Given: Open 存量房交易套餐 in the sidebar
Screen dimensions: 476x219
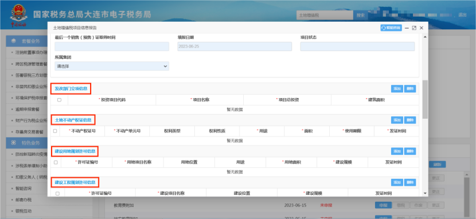Looking at the screenshot, I should click(29, 132).
